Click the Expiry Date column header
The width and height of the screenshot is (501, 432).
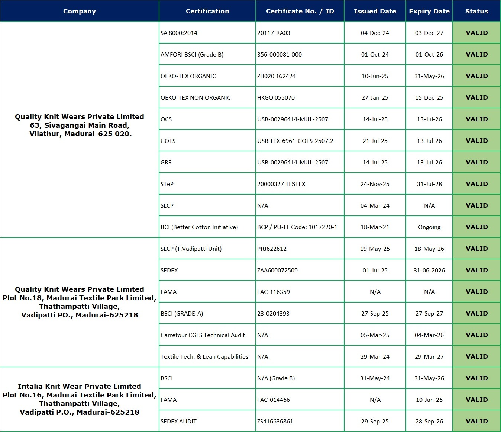[x=429, y=11]
